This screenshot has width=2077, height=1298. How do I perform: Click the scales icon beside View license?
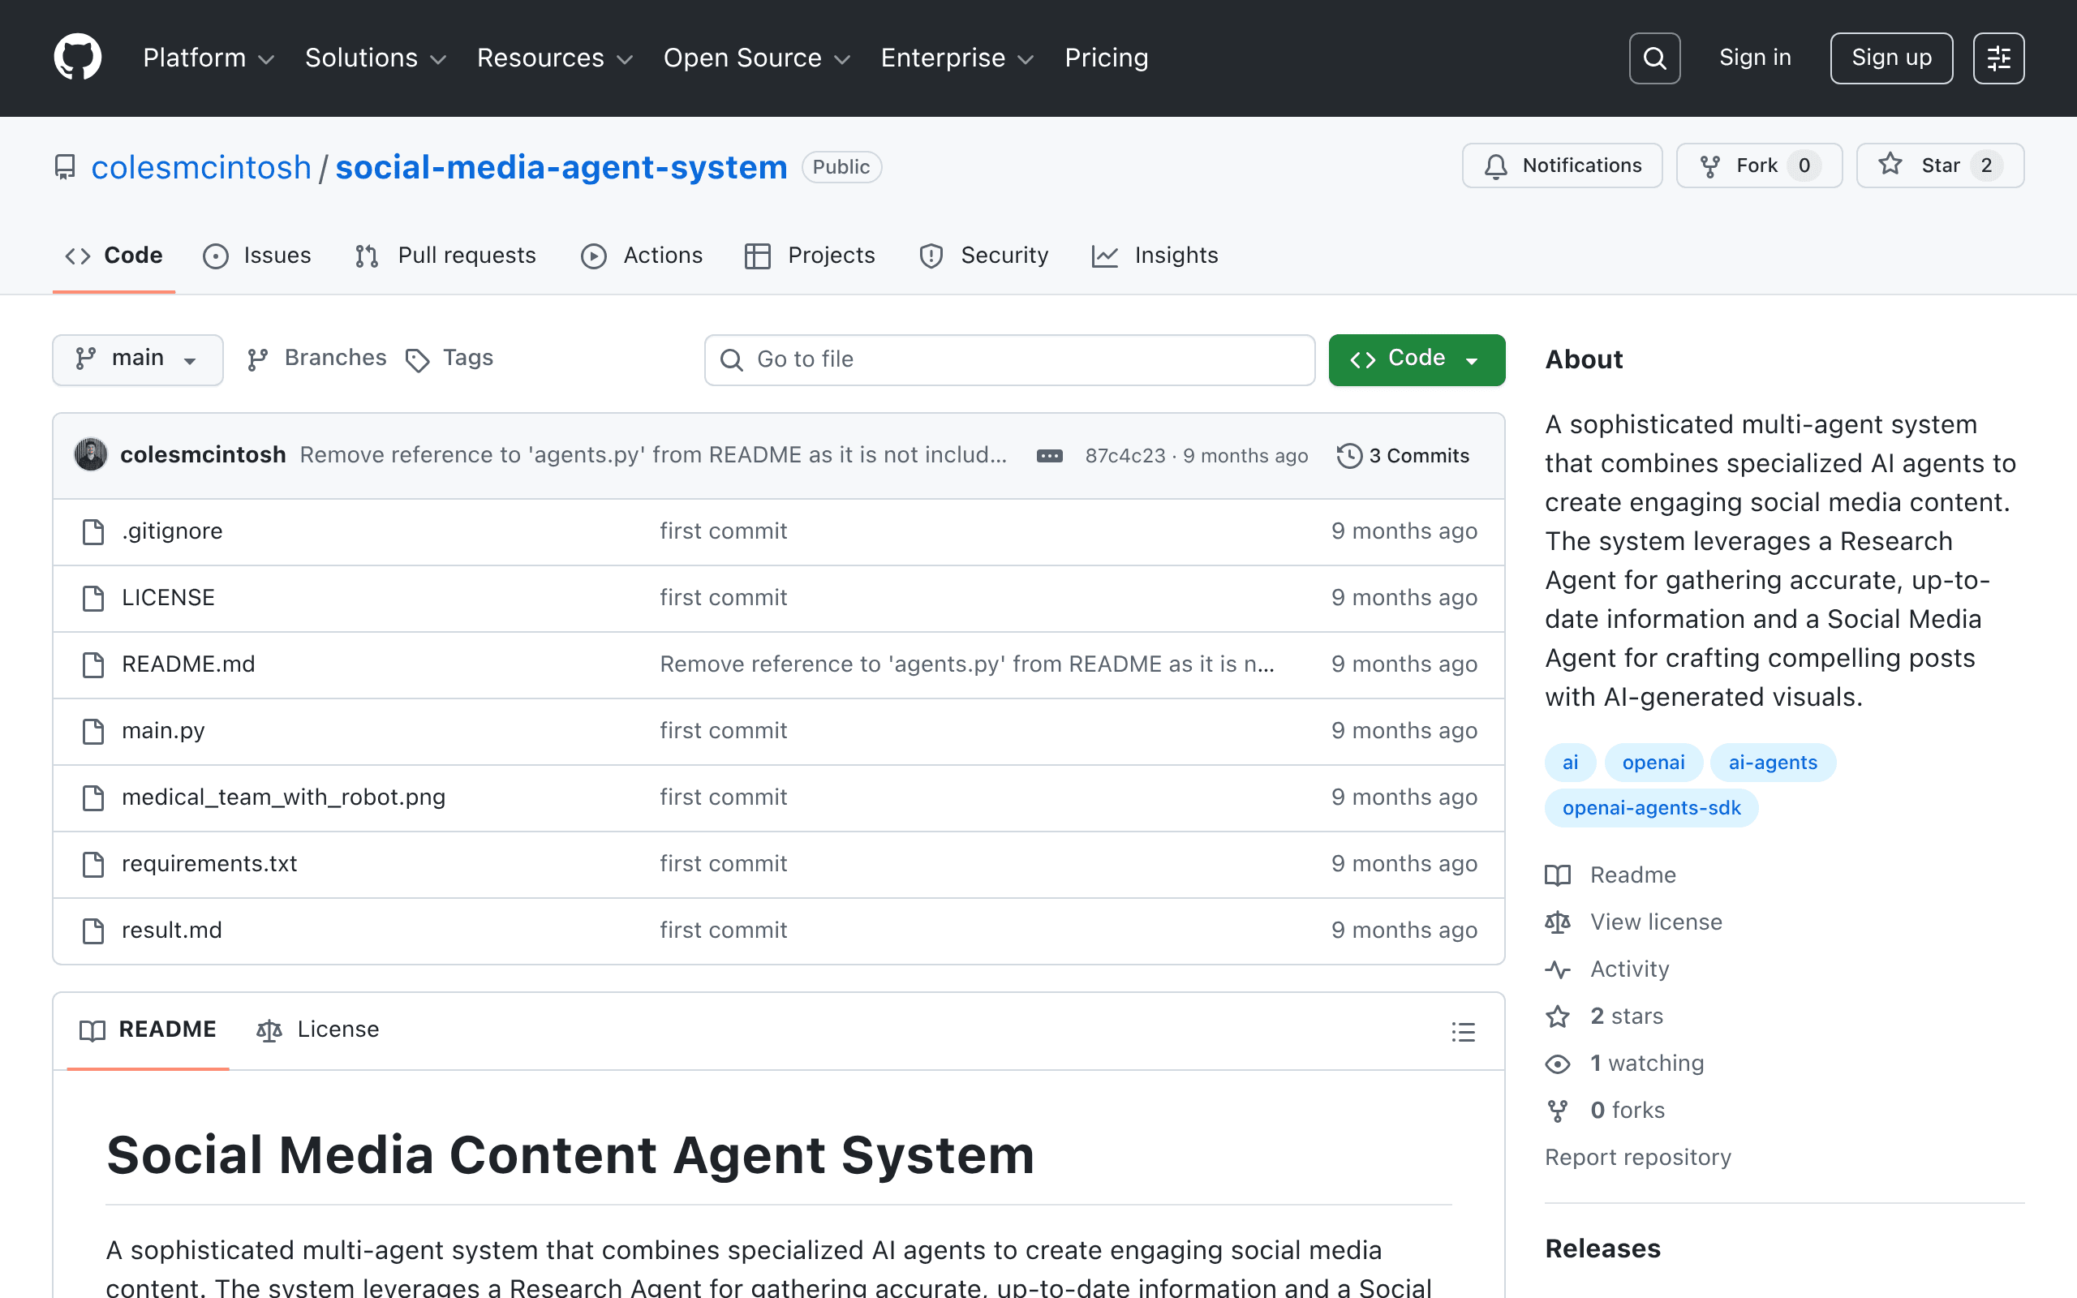click(1558, 922)
